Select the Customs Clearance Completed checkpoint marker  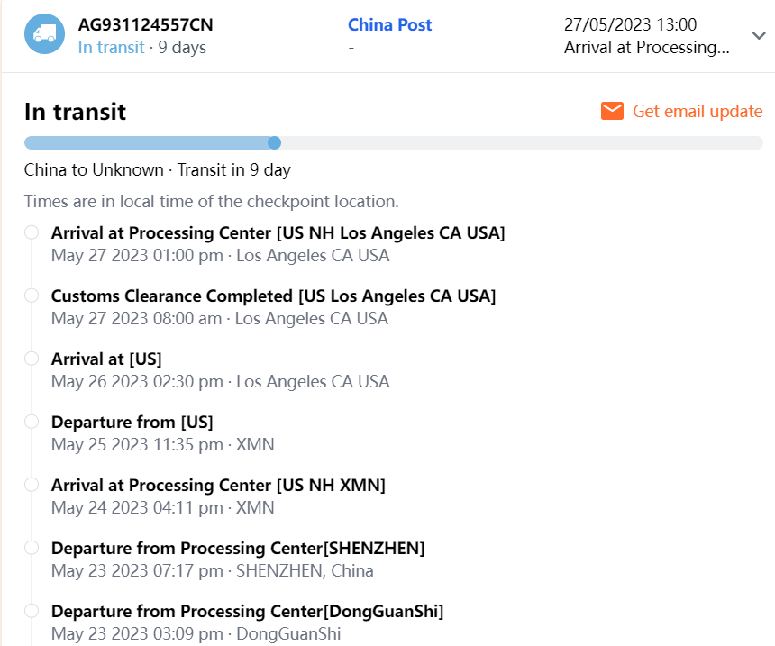[32, 296]
